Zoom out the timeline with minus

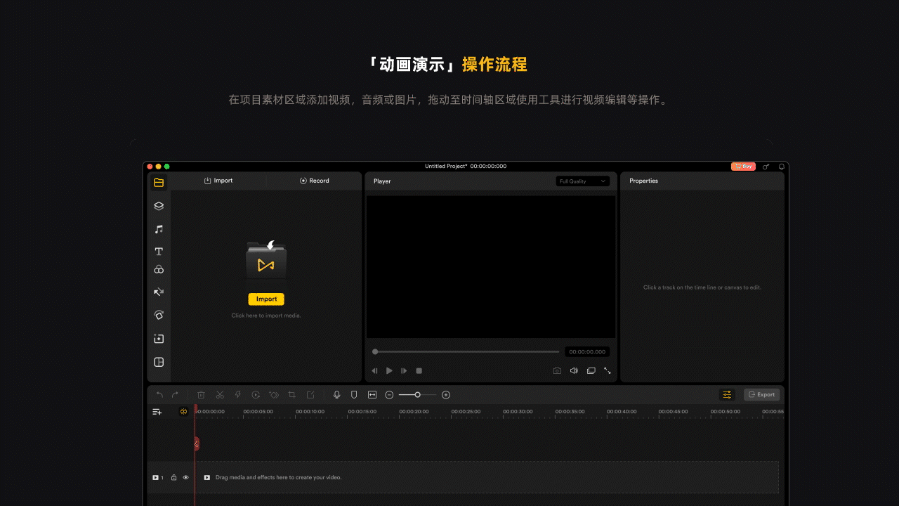(x=389, y=395)
